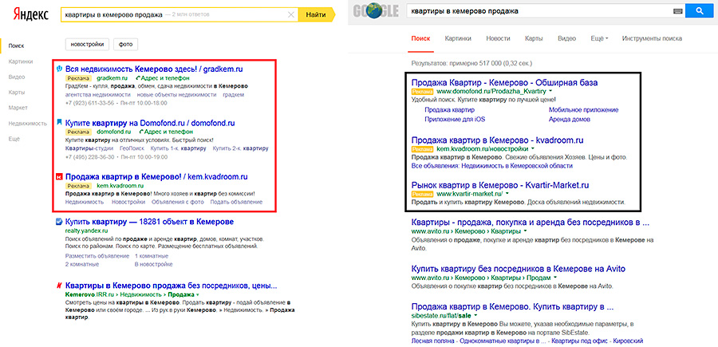
Task: Open 'Мобильное приложение' sitelink in Google ad
Action: click(583, 109)
